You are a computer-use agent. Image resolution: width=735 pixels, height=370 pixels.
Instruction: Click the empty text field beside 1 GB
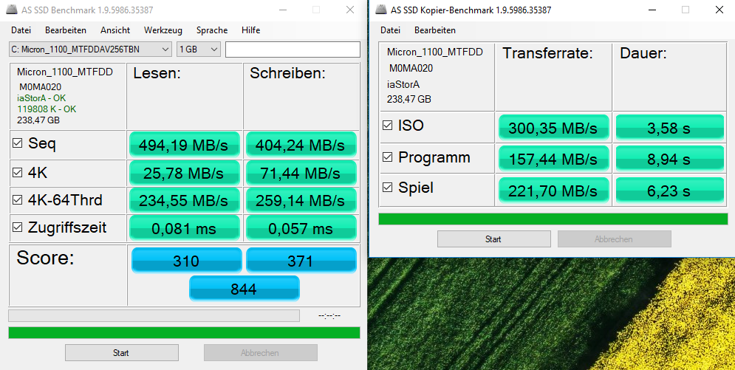tap(292, 49)
